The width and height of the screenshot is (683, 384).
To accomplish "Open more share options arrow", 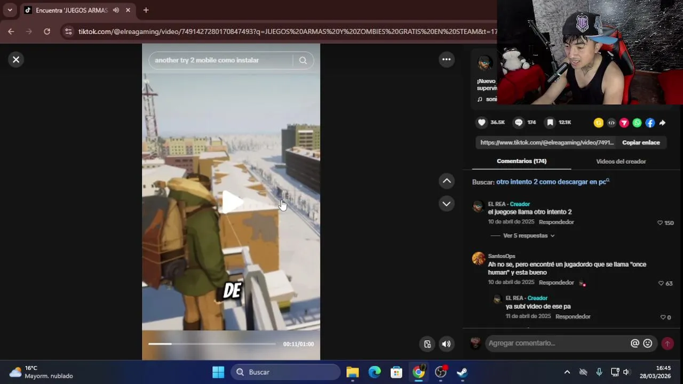I will 662,123.
